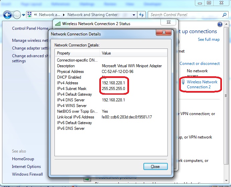This screenshot has height=187, width=231.
Task: Click Connect or disconnect link
Action: 200,64
